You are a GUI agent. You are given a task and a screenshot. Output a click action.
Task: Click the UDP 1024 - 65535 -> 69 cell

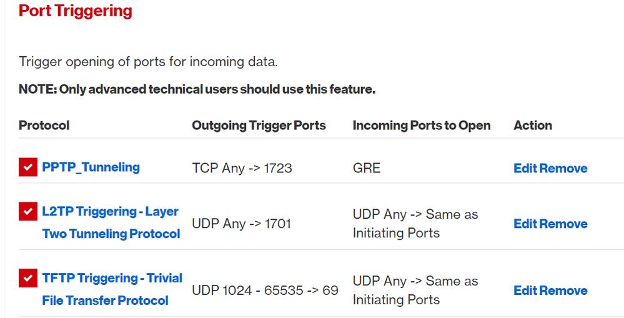265,291
